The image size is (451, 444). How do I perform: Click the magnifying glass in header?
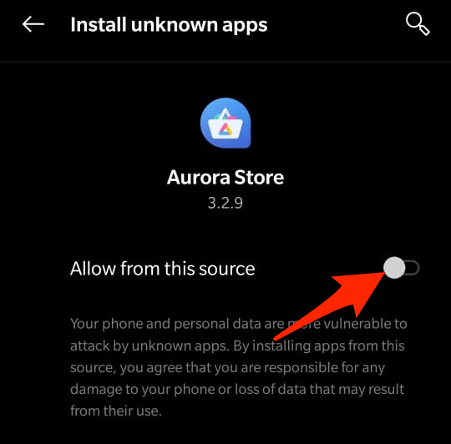point(418,24)
